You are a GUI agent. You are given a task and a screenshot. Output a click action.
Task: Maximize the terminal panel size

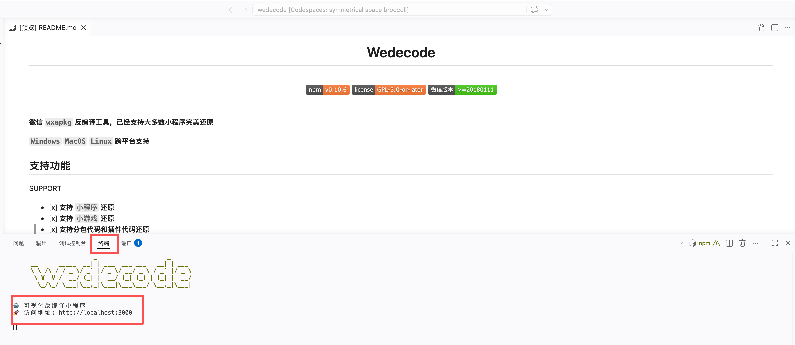(x=775, y=243)
